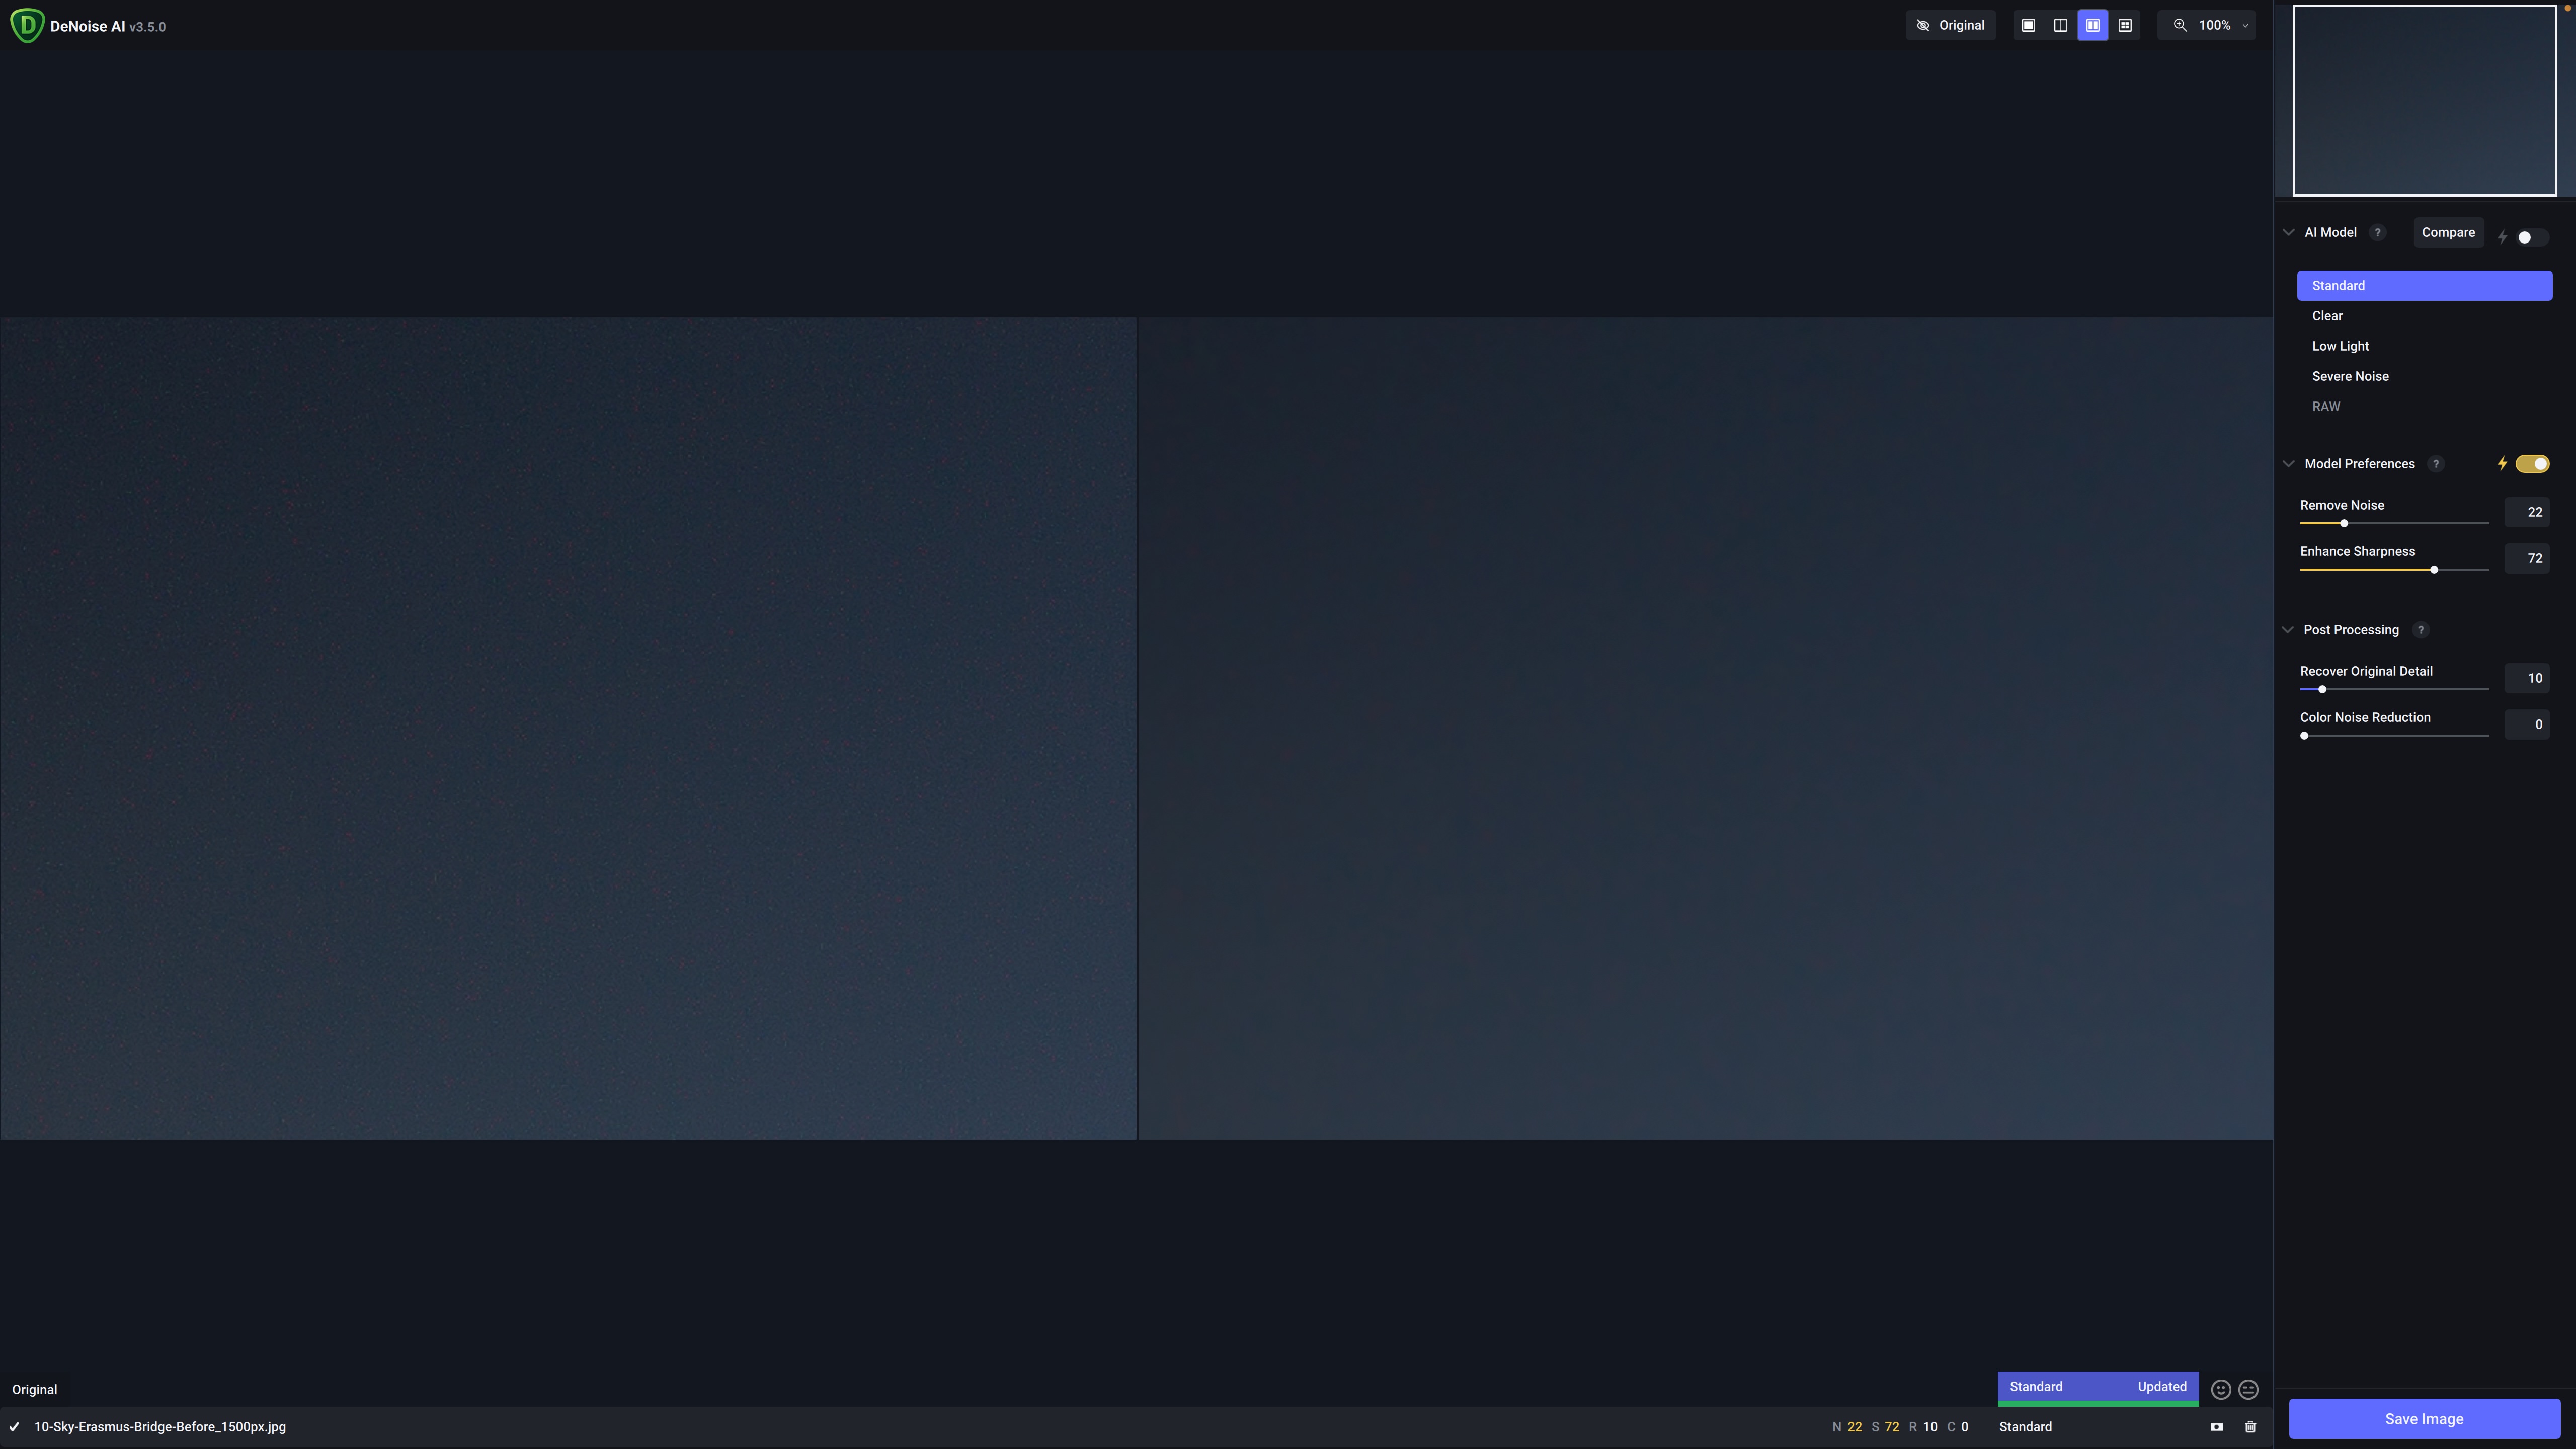
Task: Click the happy face rating icon
Action: (x=2220, y=1390)
